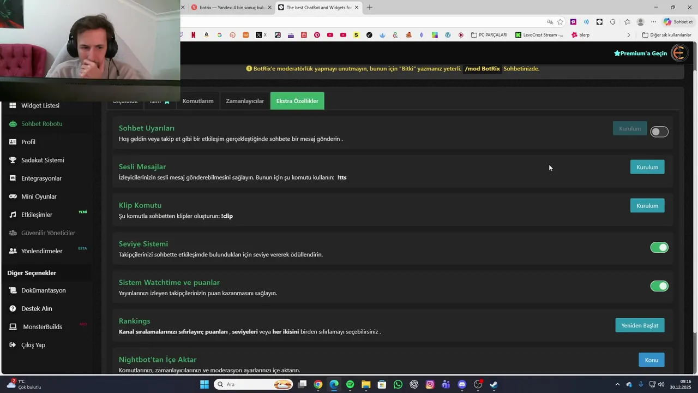Open the WordPress bookmark icon
The width and height of the screenshot is (698, 393).
(448, 35)
